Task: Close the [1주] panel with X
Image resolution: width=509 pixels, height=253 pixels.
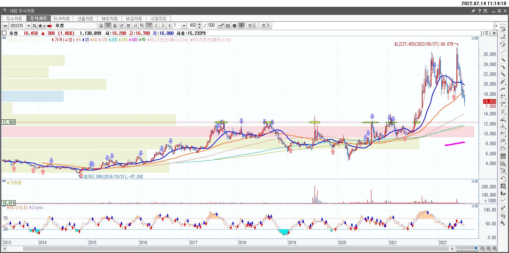Action: tap(494, 33)
